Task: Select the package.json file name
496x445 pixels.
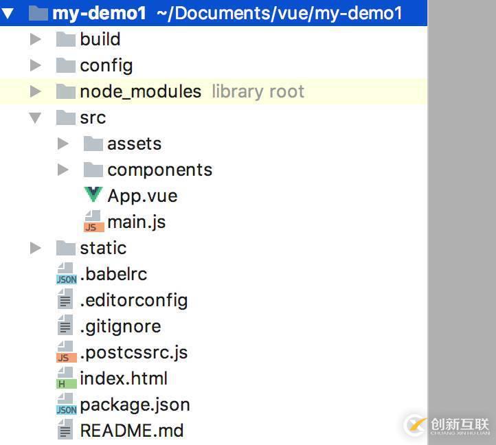Action: tap(135, 404)
